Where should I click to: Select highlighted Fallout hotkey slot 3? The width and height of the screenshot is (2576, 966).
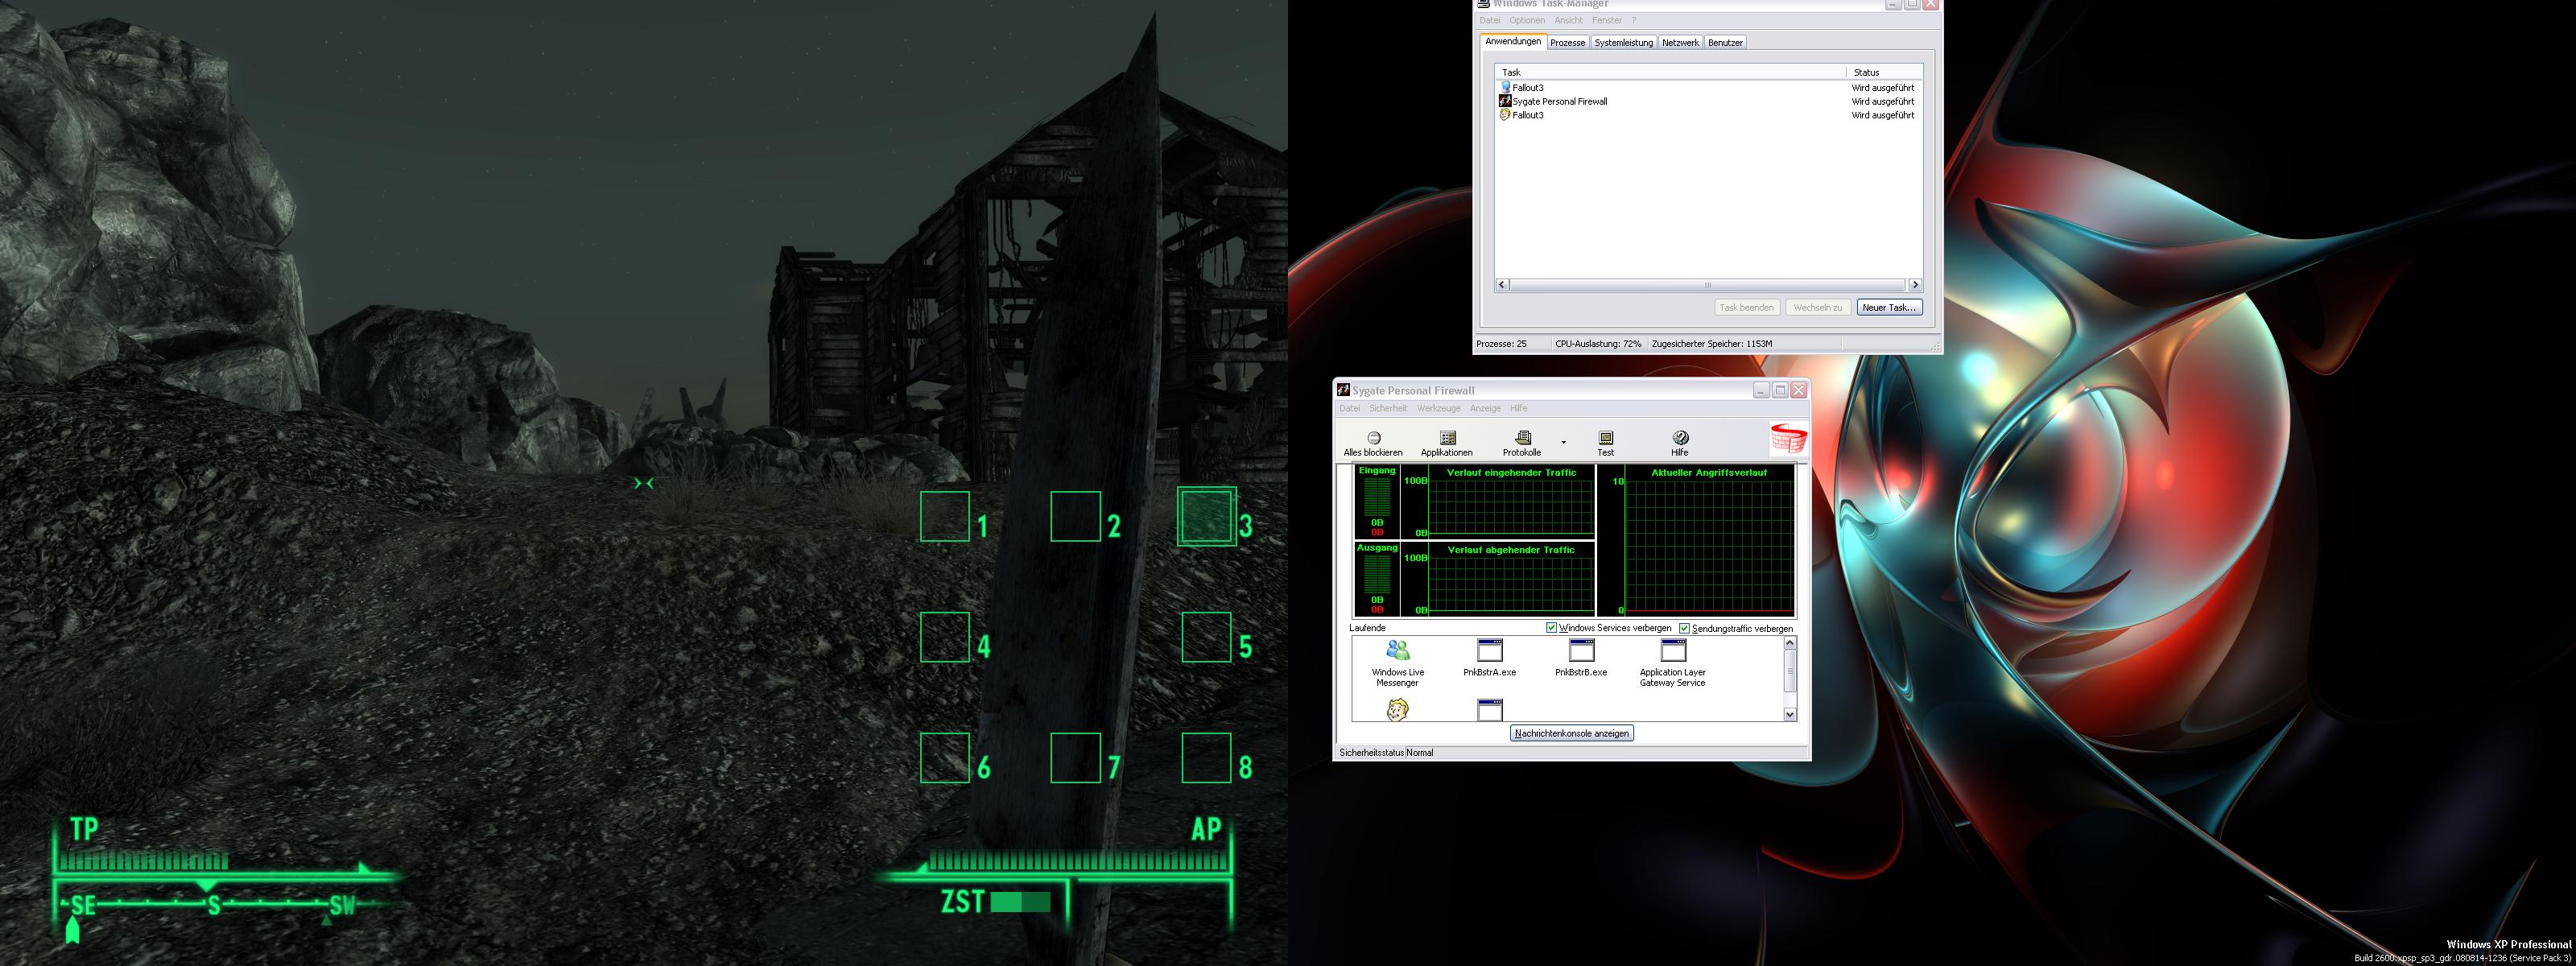[x=1207, y=517]
